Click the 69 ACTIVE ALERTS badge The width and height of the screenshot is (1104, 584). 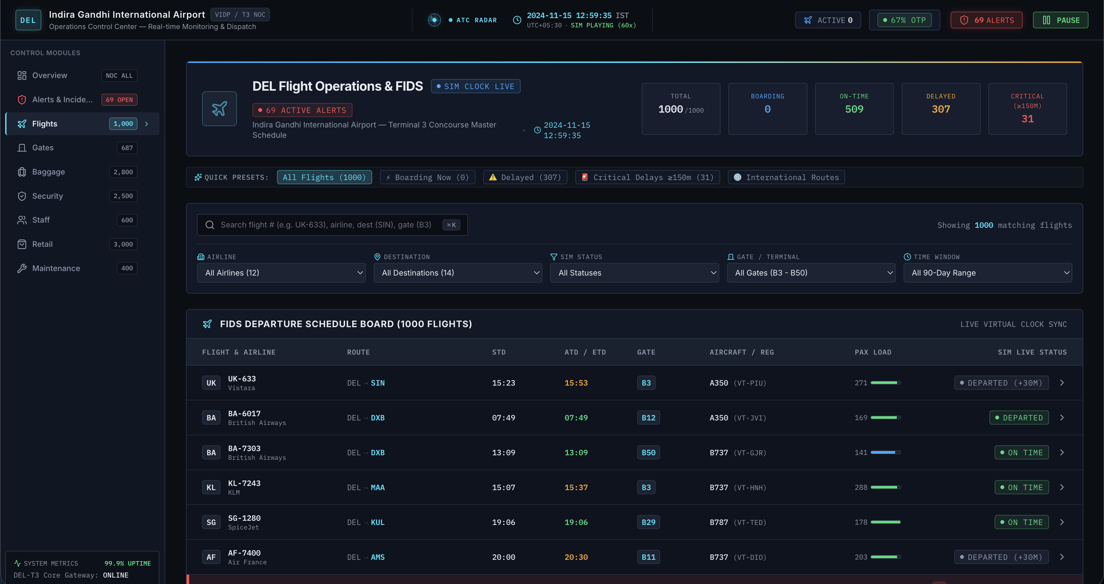(302, 110)
